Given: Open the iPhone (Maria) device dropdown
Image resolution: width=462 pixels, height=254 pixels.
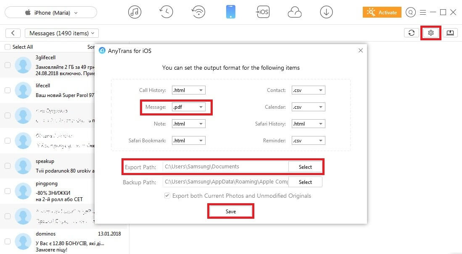Looking at the screenshot, I should [51, 12].
